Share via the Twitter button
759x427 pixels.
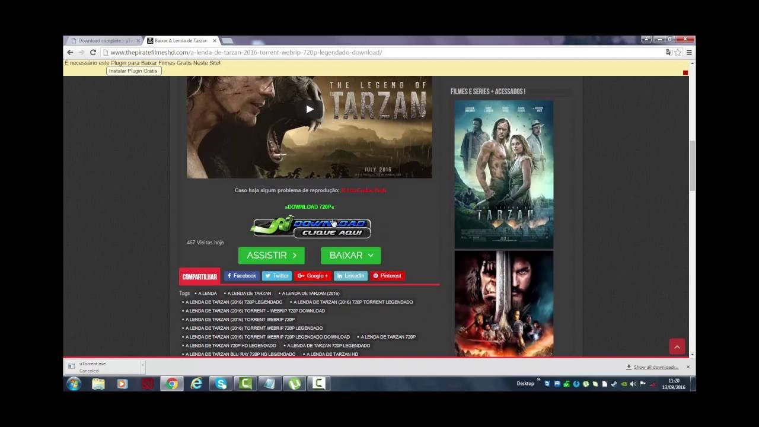[x=277, y=276]
